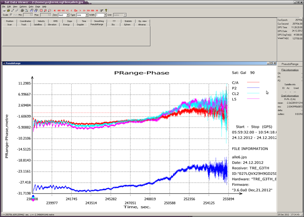Open the Zero dropdown
This screenshot has height=217, width=304.
pos(68,15)
